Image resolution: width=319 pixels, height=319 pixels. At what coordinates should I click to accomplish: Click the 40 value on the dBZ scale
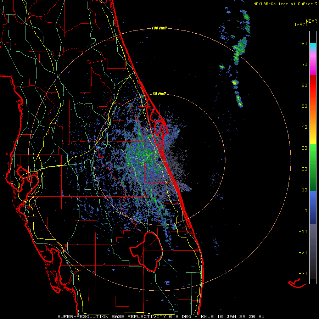(304, 127)
